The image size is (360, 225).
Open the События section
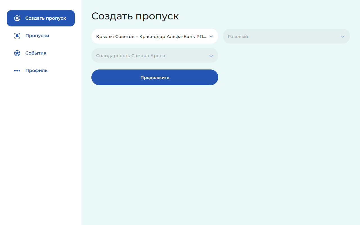pyautogui.click(x=36, y=53)
